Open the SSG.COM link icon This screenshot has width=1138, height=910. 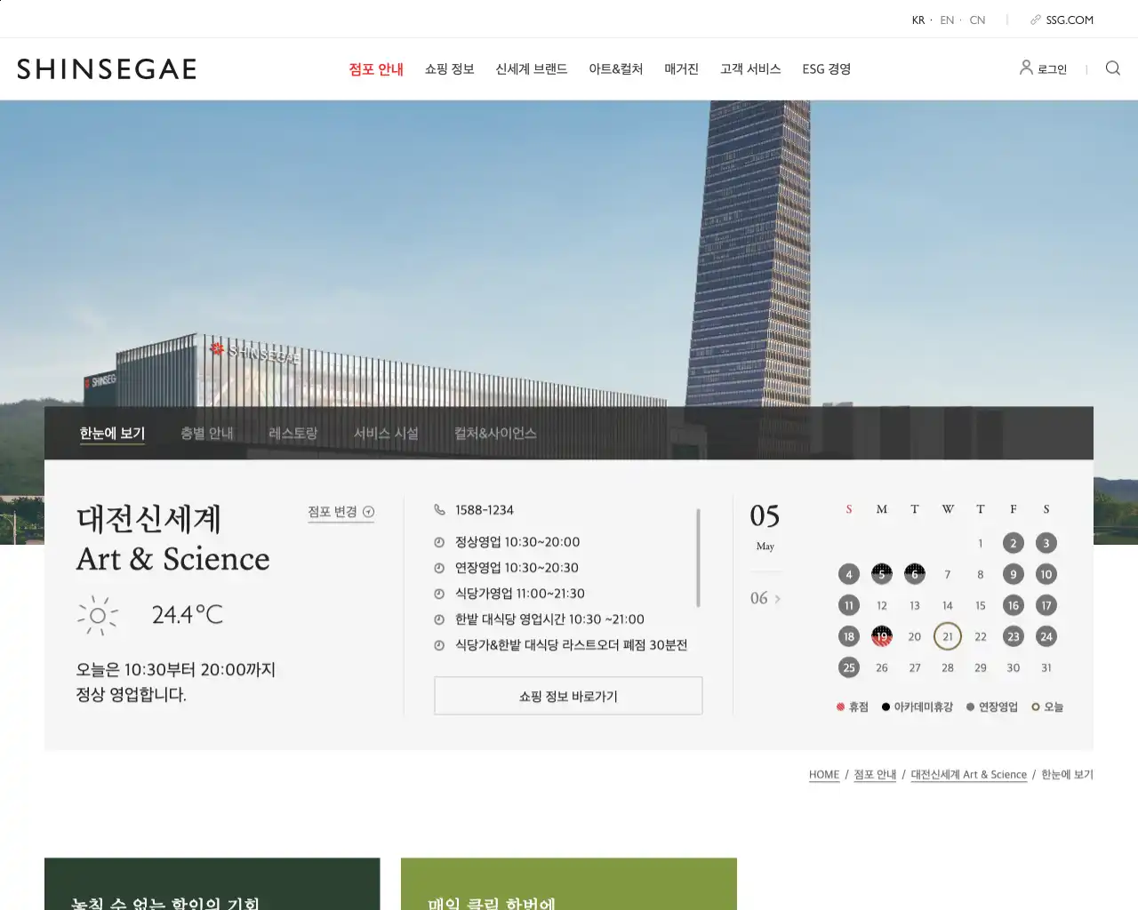click(x=1036, y=20)
